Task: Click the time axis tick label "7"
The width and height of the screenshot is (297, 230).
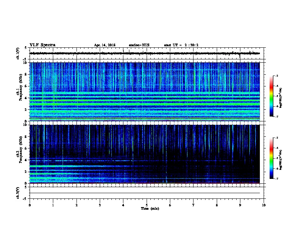Action: pyautogui.click(x=193, y=205)
